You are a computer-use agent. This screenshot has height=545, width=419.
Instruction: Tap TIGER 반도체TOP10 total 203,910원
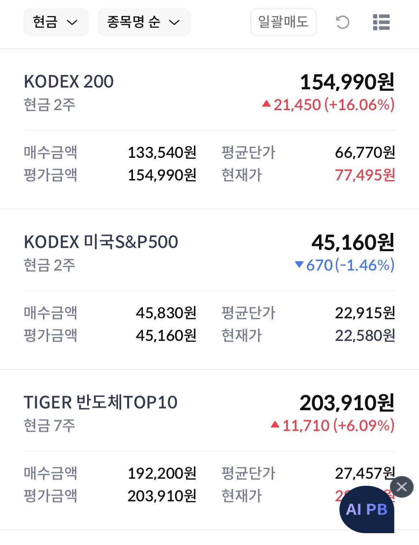[x=347, y=403]
